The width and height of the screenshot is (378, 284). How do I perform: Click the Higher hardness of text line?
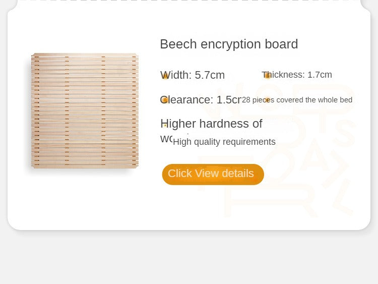(x=211, y=124)
